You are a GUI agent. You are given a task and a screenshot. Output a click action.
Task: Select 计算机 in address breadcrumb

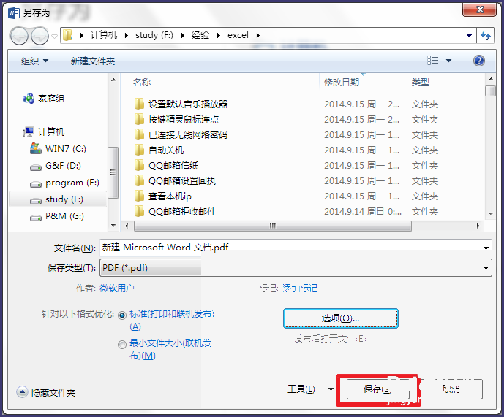pos(103,34)
